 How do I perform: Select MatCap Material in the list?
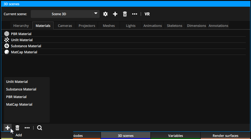click(124, 52)
